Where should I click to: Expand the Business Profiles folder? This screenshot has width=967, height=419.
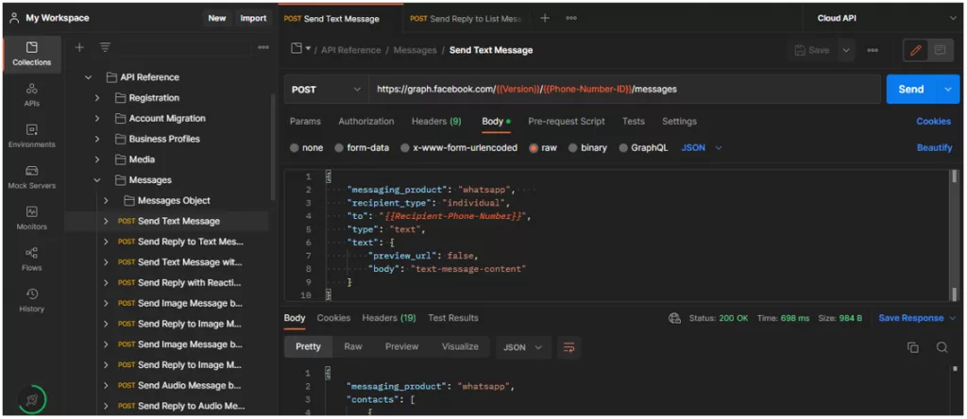pyautogui.click(x=97, y=140)
